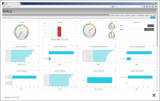
Task: Bookmark this page with the star icon
Action: pos(144,7)
